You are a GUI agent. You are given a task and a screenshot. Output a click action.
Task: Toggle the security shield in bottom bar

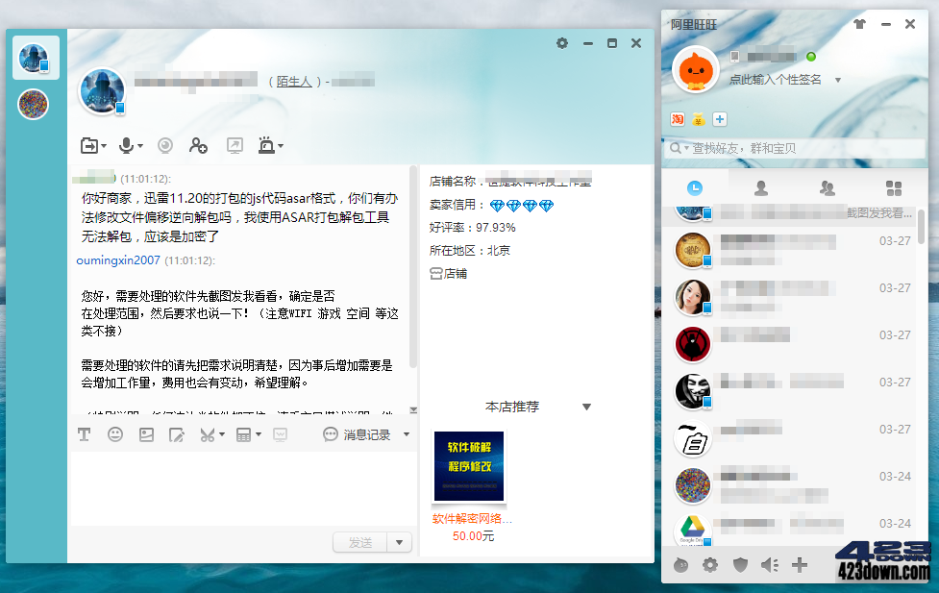click(740, 565)
